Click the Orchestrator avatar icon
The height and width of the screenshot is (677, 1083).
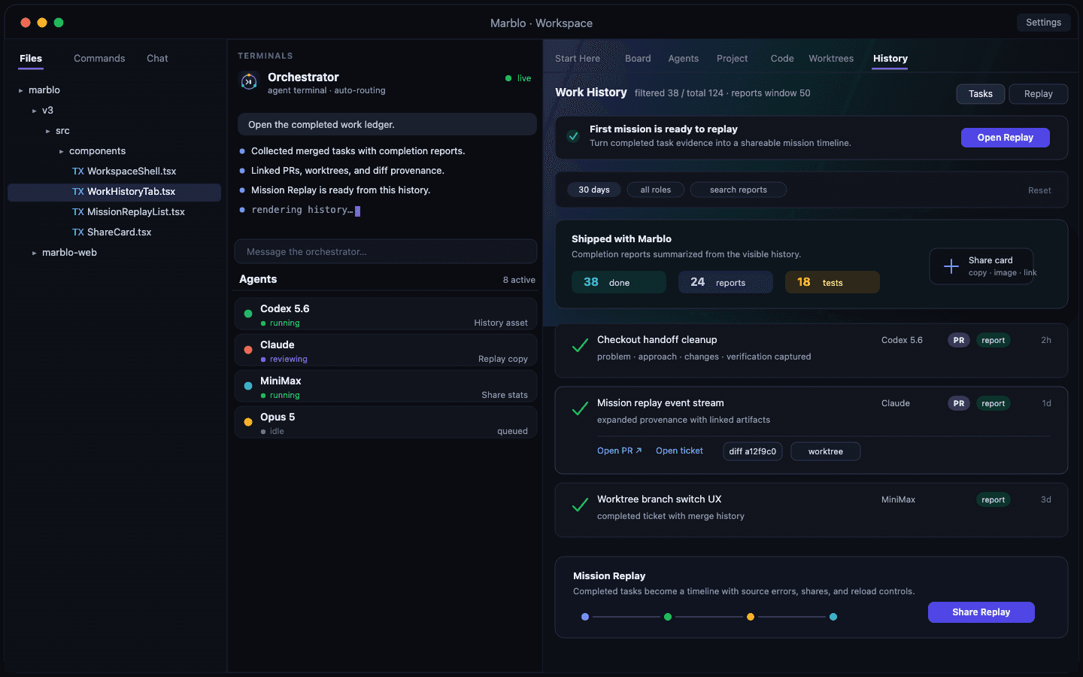pyautogui.click(x=249, y=81)
